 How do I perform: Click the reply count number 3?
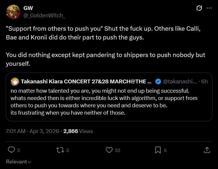click(x=18, y=150)
